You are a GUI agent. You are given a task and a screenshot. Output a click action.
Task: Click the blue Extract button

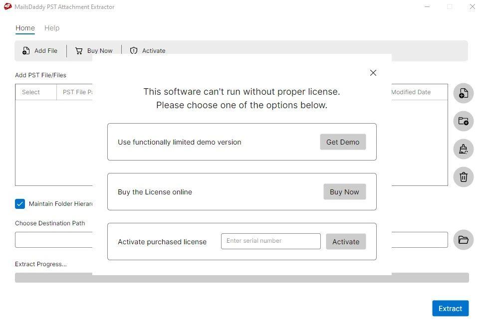pos(451,309)
